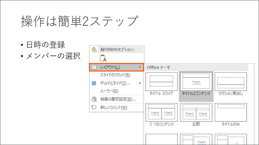Click the slide title 操作は簡単2ステップ
This screenshot has width=259, height=145.
pyautogui.click(x=80, y=21)
